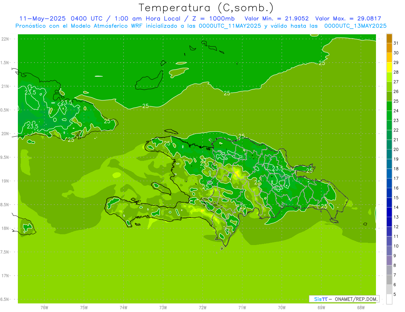
Task: Click the "22N" latitude axis label
Action: (x=5, y=39)
